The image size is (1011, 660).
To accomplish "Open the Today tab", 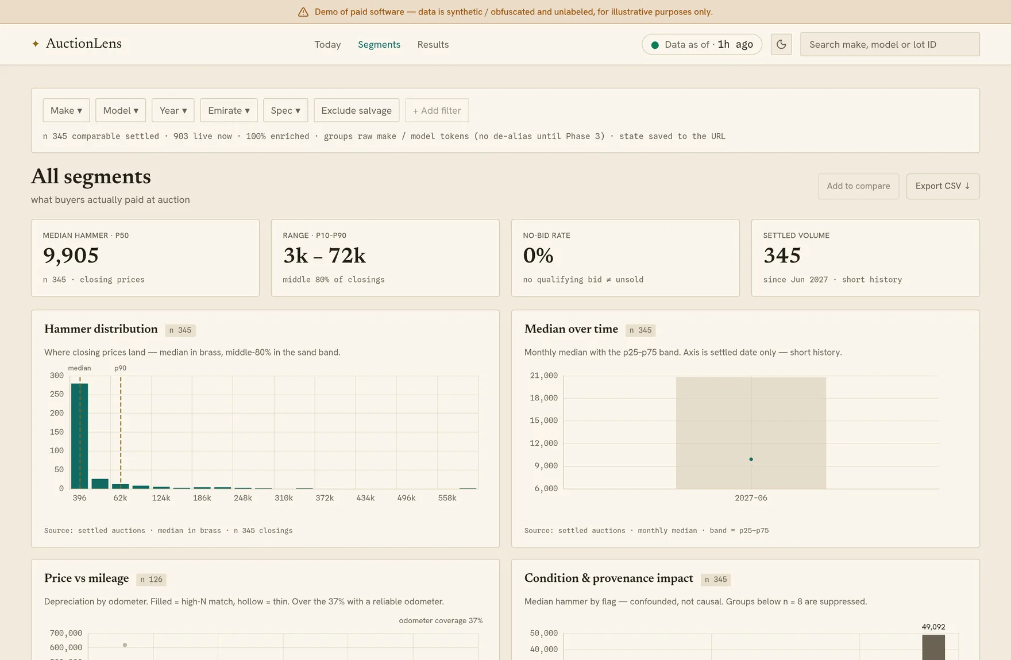I will click(x=327, y=44).
